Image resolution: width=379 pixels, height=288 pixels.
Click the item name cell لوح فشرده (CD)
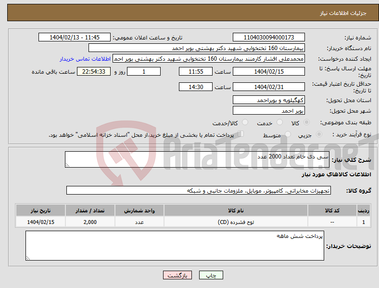tap(236, 222)
